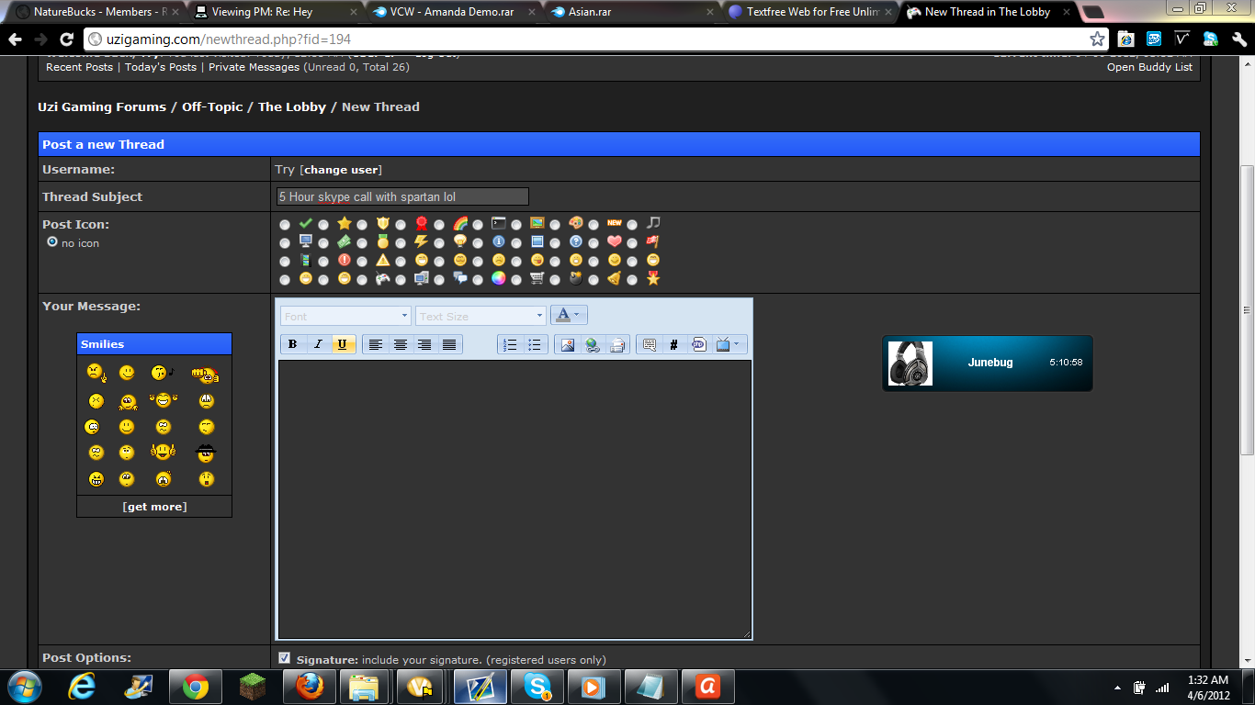The image size is (1255, 705).
Task: Switch to the Asian.rar tab
Action: point(632,12)
